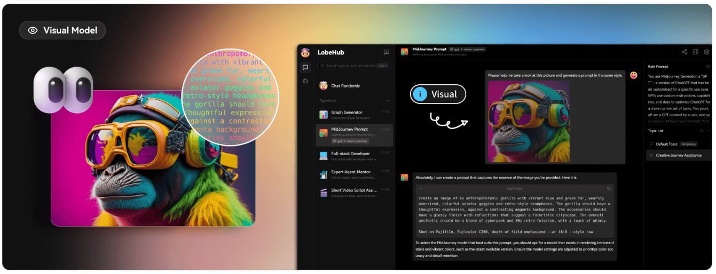
Task: Collapse the markdown code block chevron
Action: pos(421,188)
